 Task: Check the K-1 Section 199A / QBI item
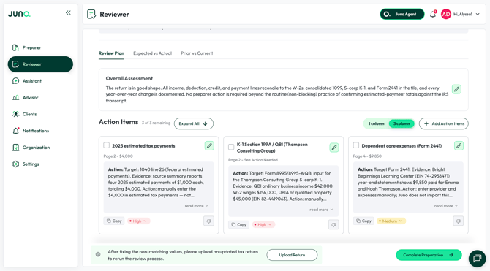231,147
